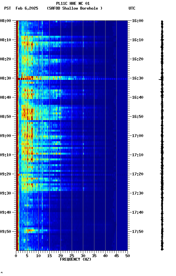Viewport: 176px width, 276px height.
Task: Click the 30 Hz frequency axis label
Action: pos(83,256)
